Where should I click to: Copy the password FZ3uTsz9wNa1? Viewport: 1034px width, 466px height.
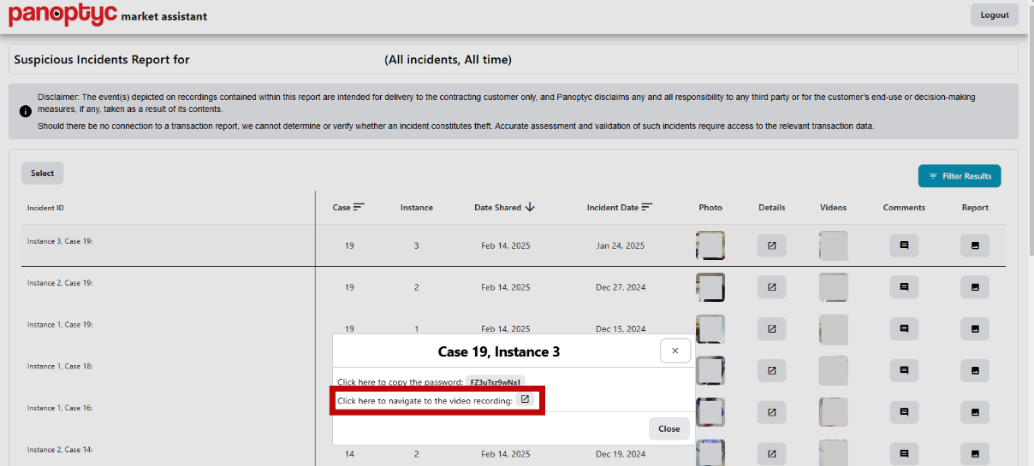496,382
